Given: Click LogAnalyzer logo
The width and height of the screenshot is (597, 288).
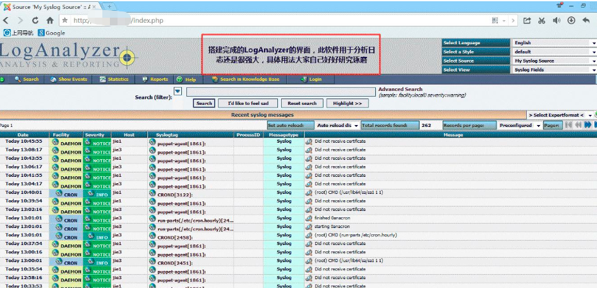Looking at the screenshot, I should (x=66, y=56).
